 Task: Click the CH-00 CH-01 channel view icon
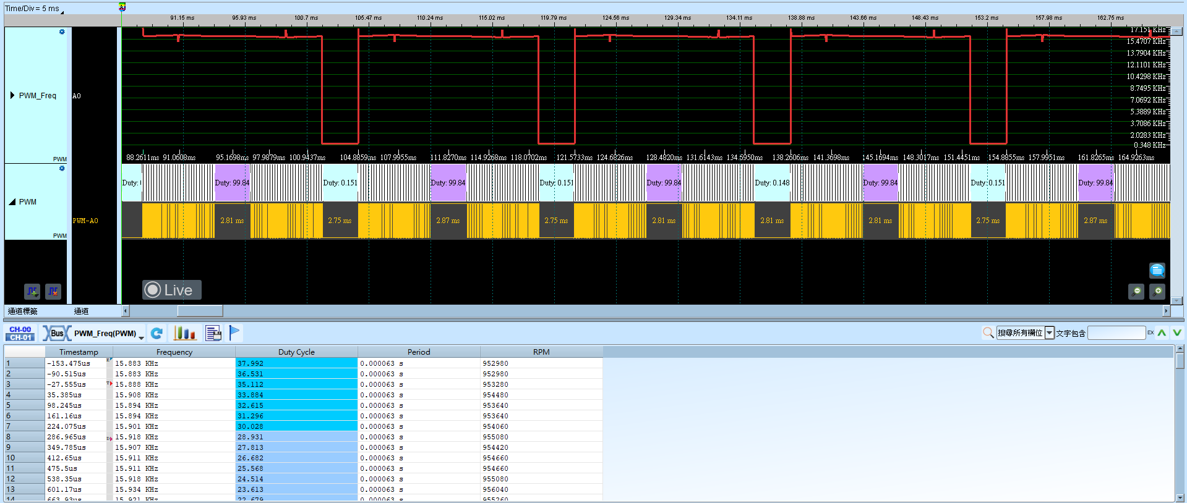20,334
